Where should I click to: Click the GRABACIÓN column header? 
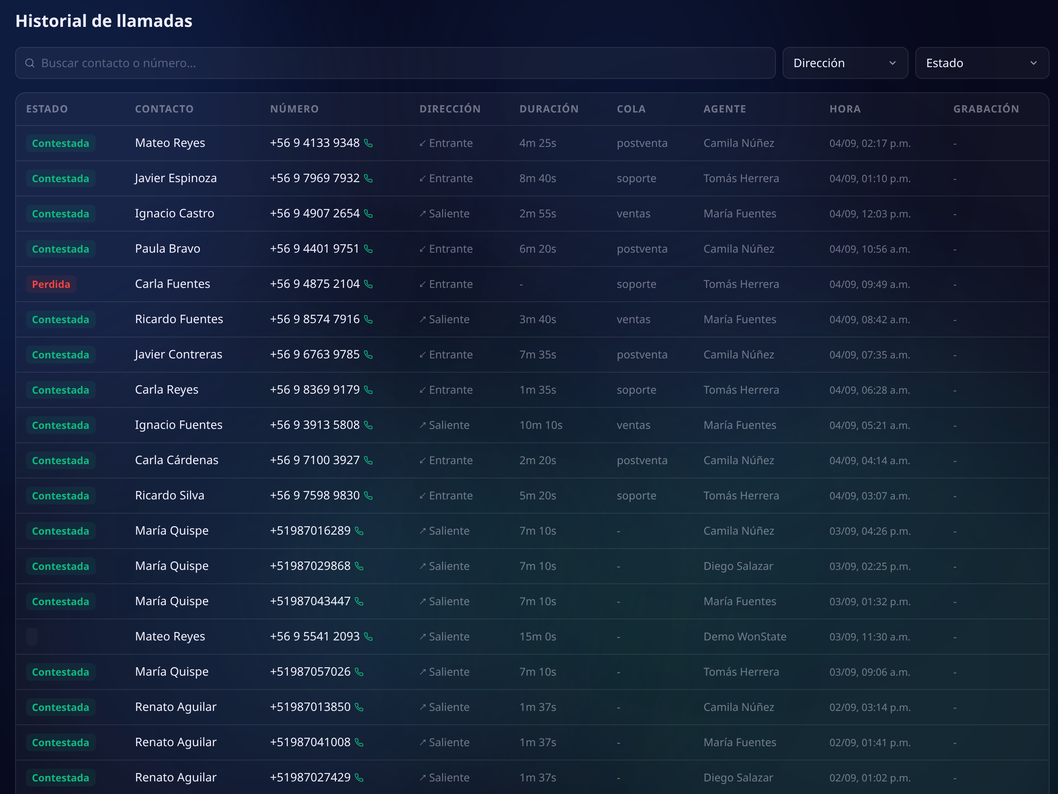(986, 109)
